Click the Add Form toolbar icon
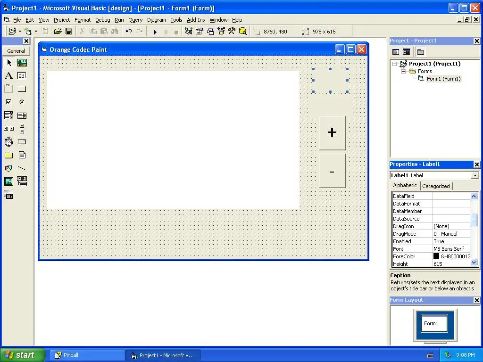The image size is (483, 362). click(x=28, y=32)
